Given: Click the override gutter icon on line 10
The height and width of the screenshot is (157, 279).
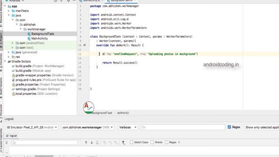Looking at the screenshot, I should coord(85,45).
